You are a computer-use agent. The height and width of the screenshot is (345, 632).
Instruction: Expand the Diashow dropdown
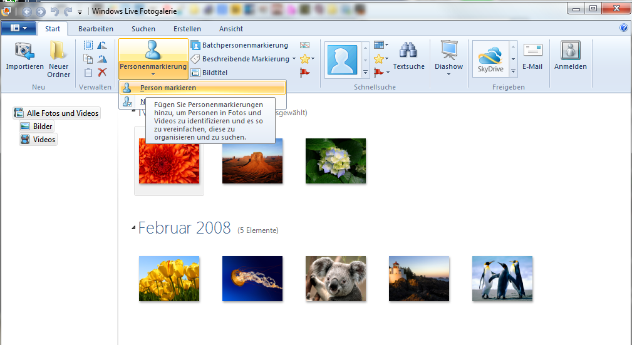[x=448, y=75]
